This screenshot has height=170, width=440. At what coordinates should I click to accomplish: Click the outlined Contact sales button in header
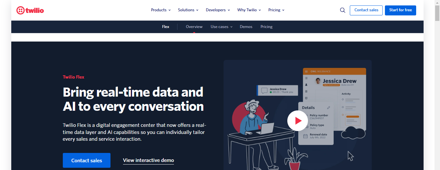(366, 10)
